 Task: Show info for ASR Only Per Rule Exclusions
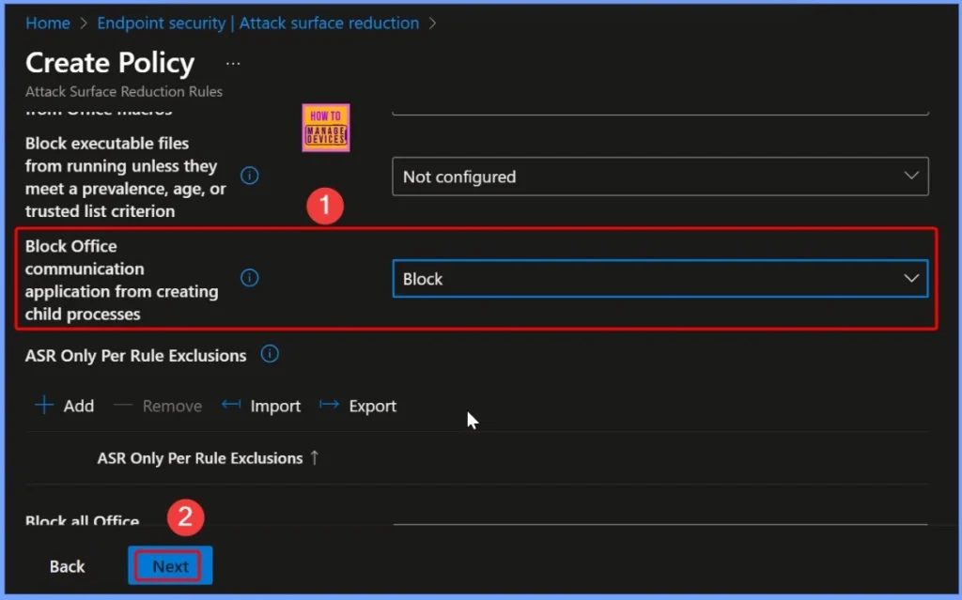[x=270, y=355]
